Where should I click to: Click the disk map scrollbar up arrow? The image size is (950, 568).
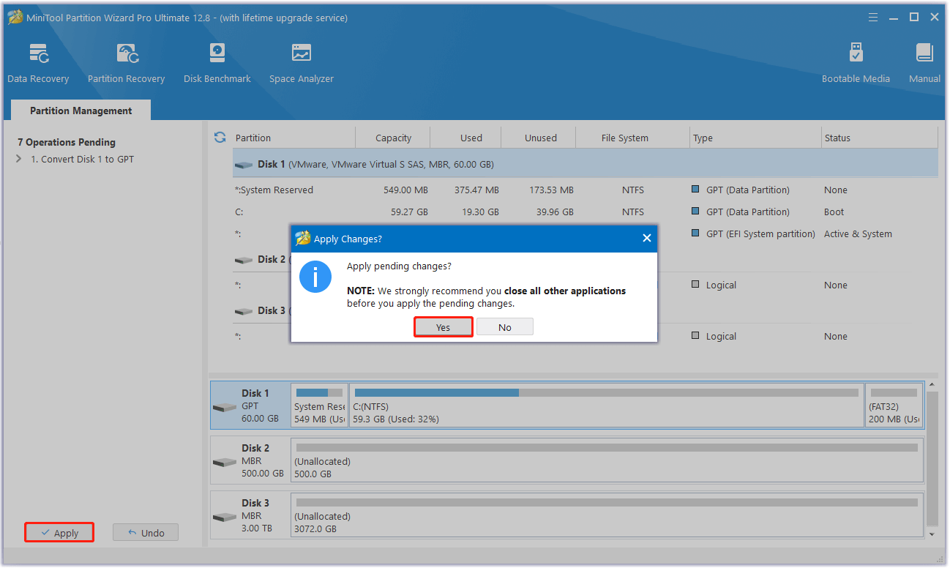click(x=932, y=385)
